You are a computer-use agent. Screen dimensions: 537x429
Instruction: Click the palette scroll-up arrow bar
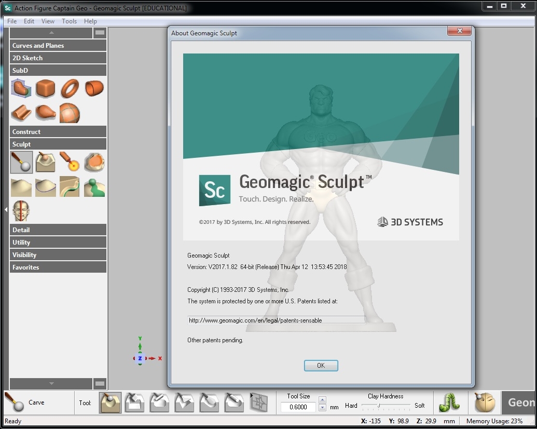tap(51, 33)
